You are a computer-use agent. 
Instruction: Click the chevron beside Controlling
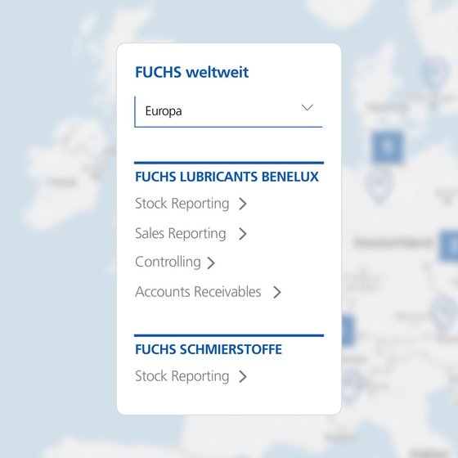click(x=211, y=263)
